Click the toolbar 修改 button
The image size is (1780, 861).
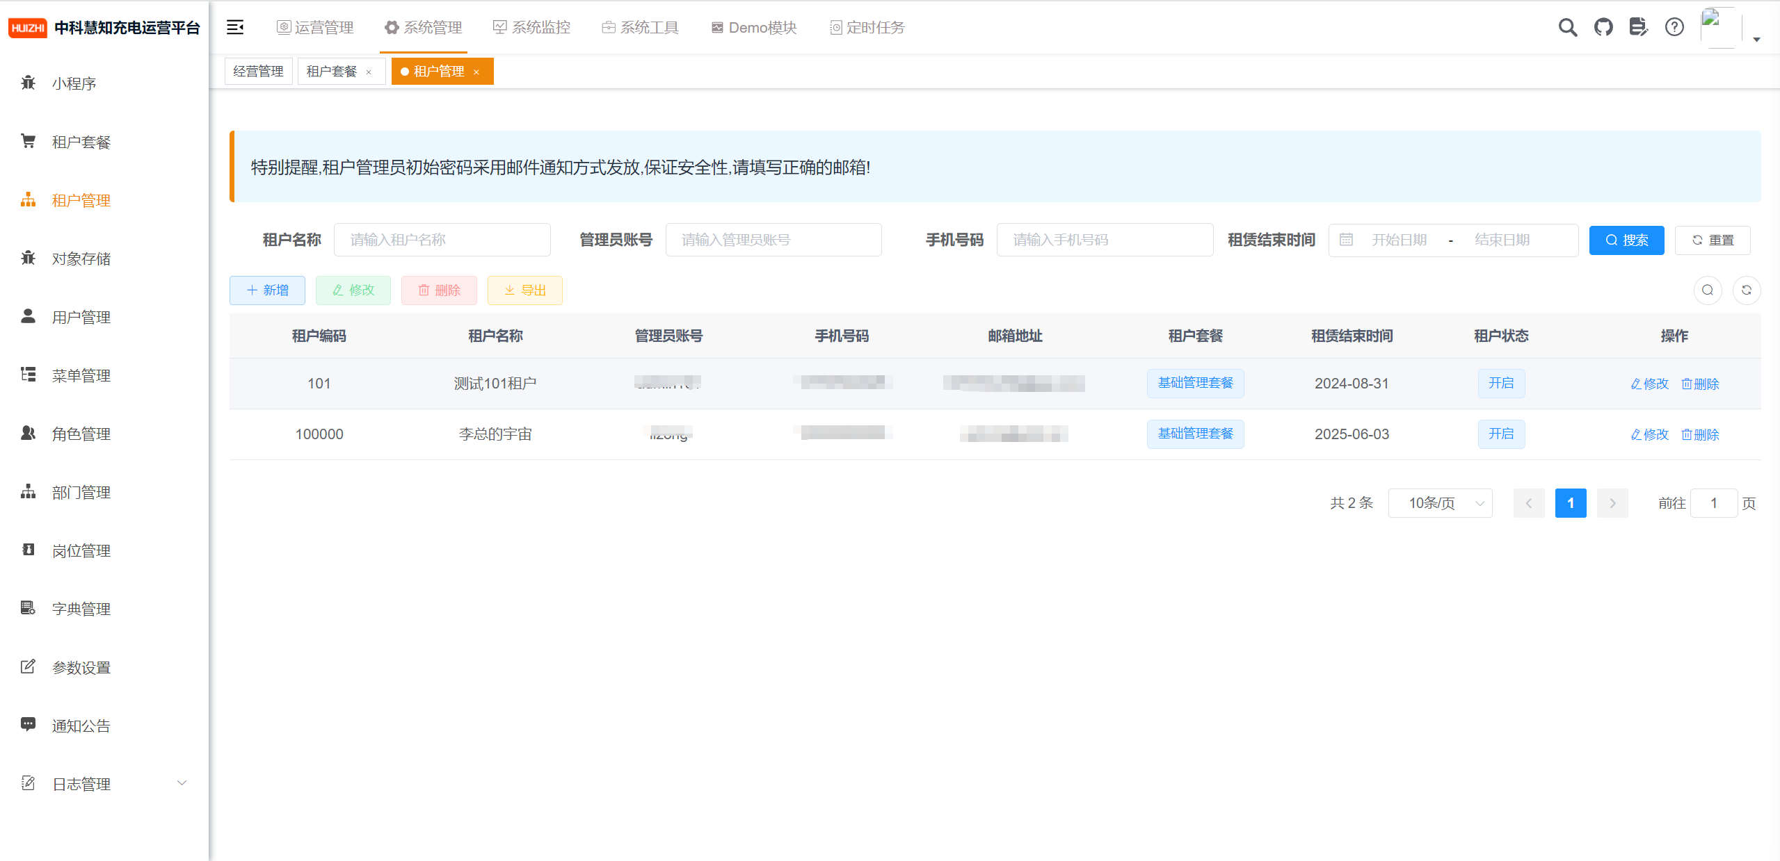click(x=353, y=290)
